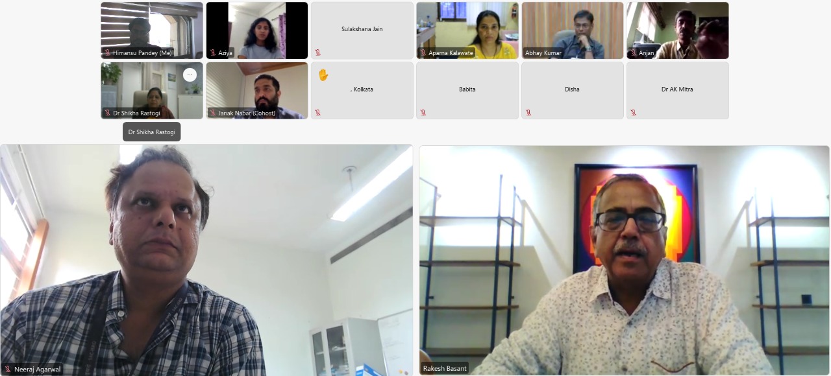Click Dr Shikha Rastogi tooltip label

coord(151,132)
